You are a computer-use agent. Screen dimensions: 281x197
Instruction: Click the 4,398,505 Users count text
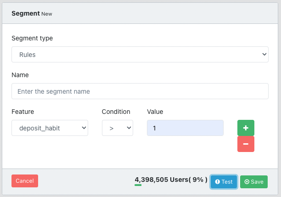[157, 180]
